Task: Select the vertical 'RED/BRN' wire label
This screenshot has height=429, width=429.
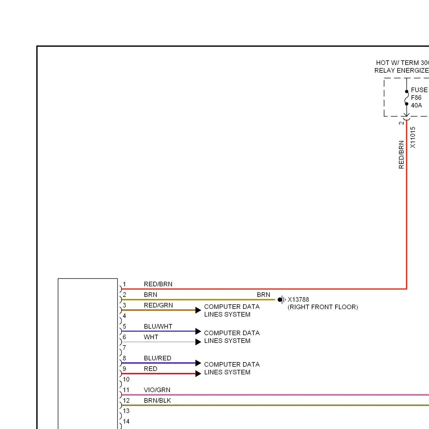Action: tap(401, 155)
